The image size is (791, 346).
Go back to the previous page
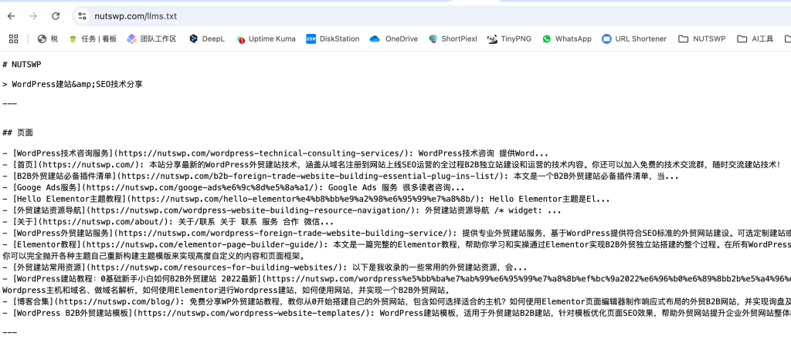(x=11, y=16)
